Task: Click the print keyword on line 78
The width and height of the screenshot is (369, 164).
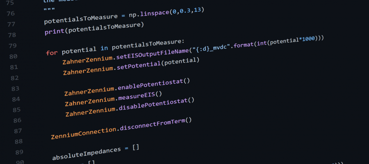Action: pyautogui.click(x=55, y=31)
